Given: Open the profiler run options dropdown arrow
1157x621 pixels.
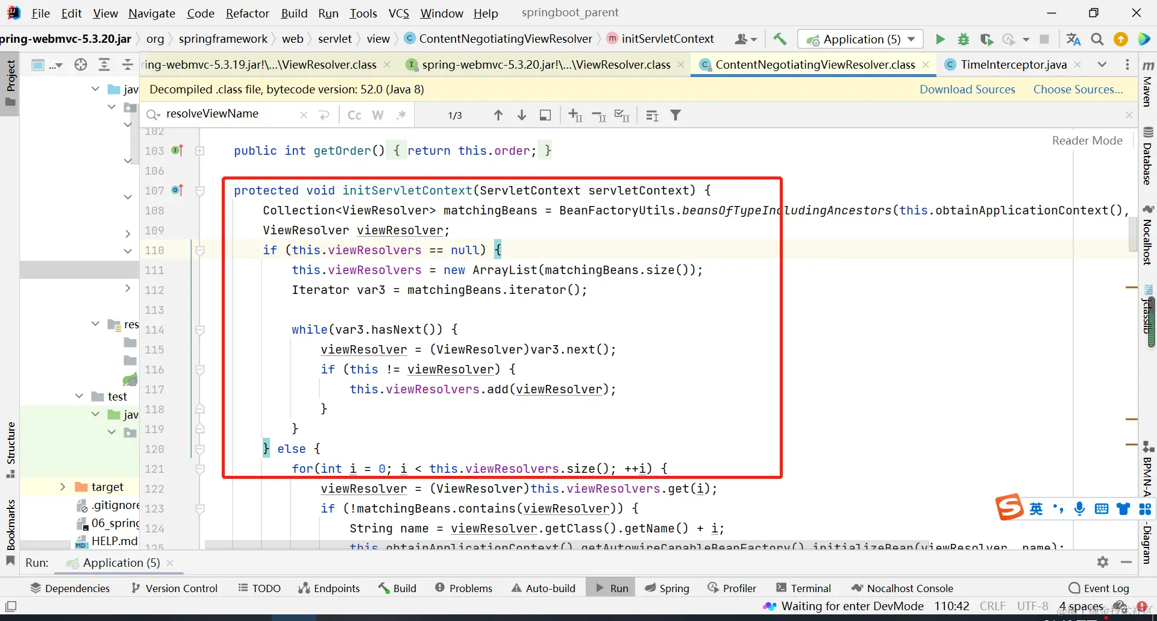Looking at the screenshot, I should [x=1026, y=39].
